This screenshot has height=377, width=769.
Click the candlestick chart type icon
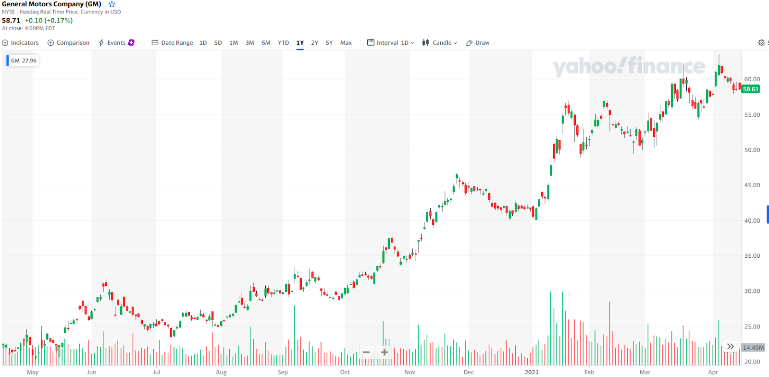(425, 43)
